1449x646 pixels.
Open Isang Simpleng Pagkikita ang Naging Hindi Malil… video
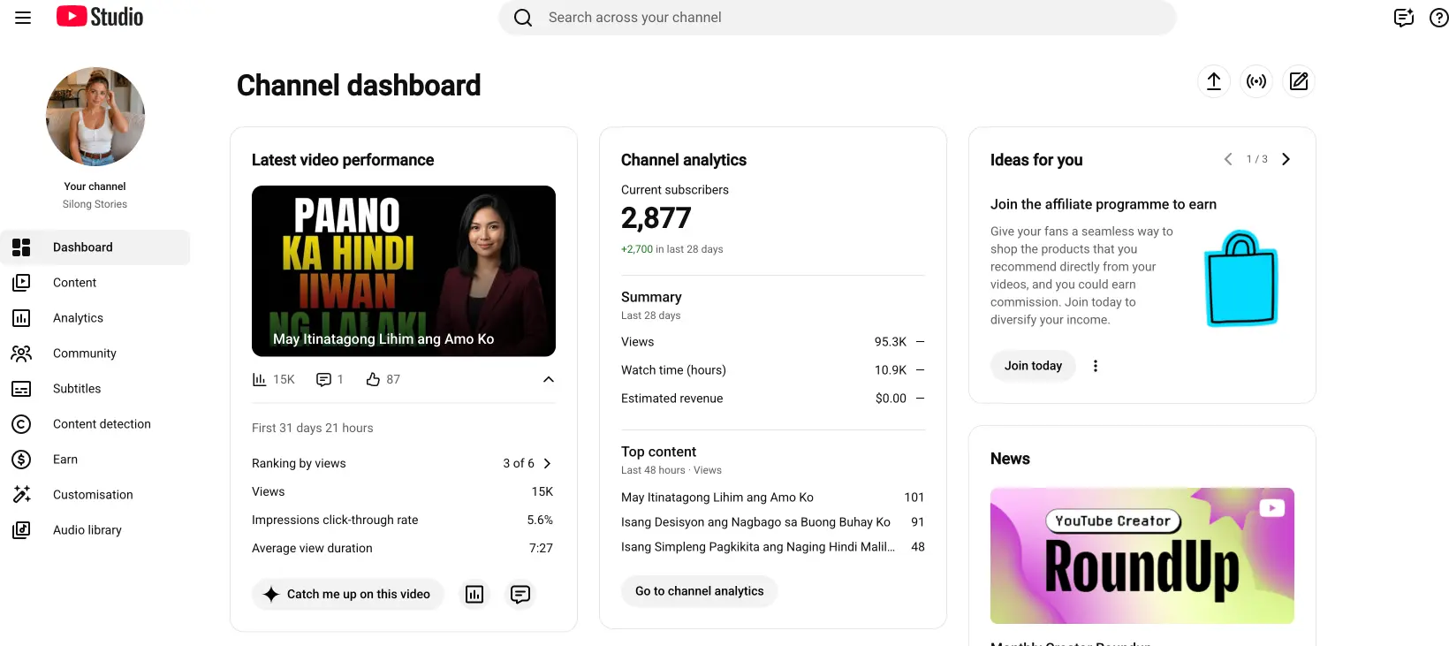(758, 547)
